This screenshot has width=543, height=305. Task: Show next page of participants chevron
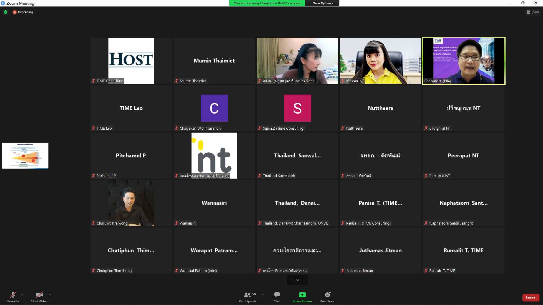pyautogui.click(x=297, y=280)
